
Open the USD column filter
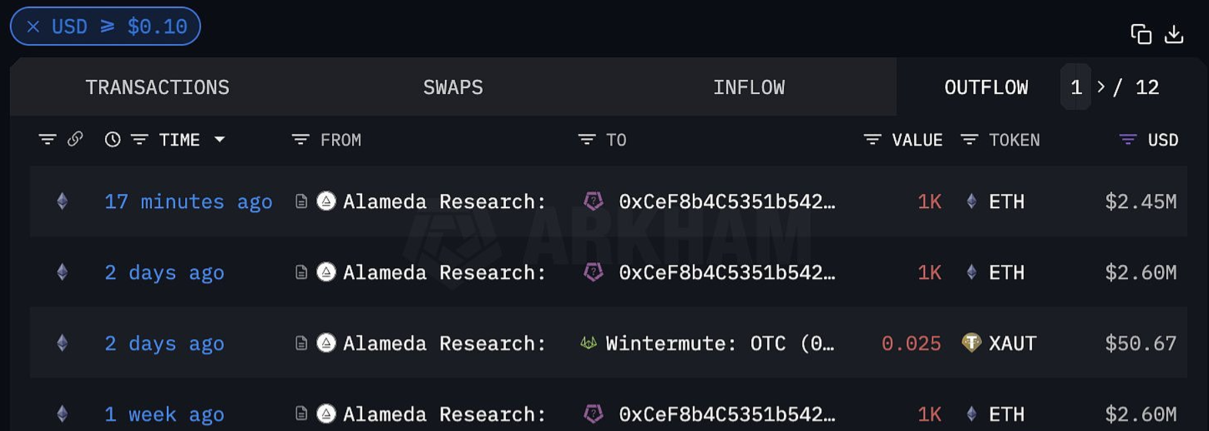tap(1127, 139)
